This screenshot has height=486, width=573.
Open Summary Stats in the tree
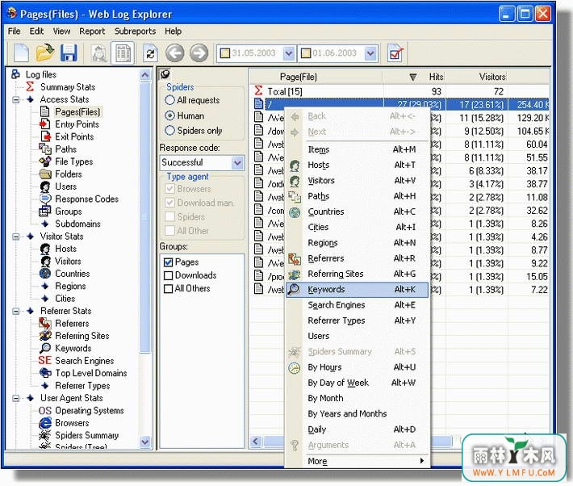pyautogui.click(x=68, y=87)
